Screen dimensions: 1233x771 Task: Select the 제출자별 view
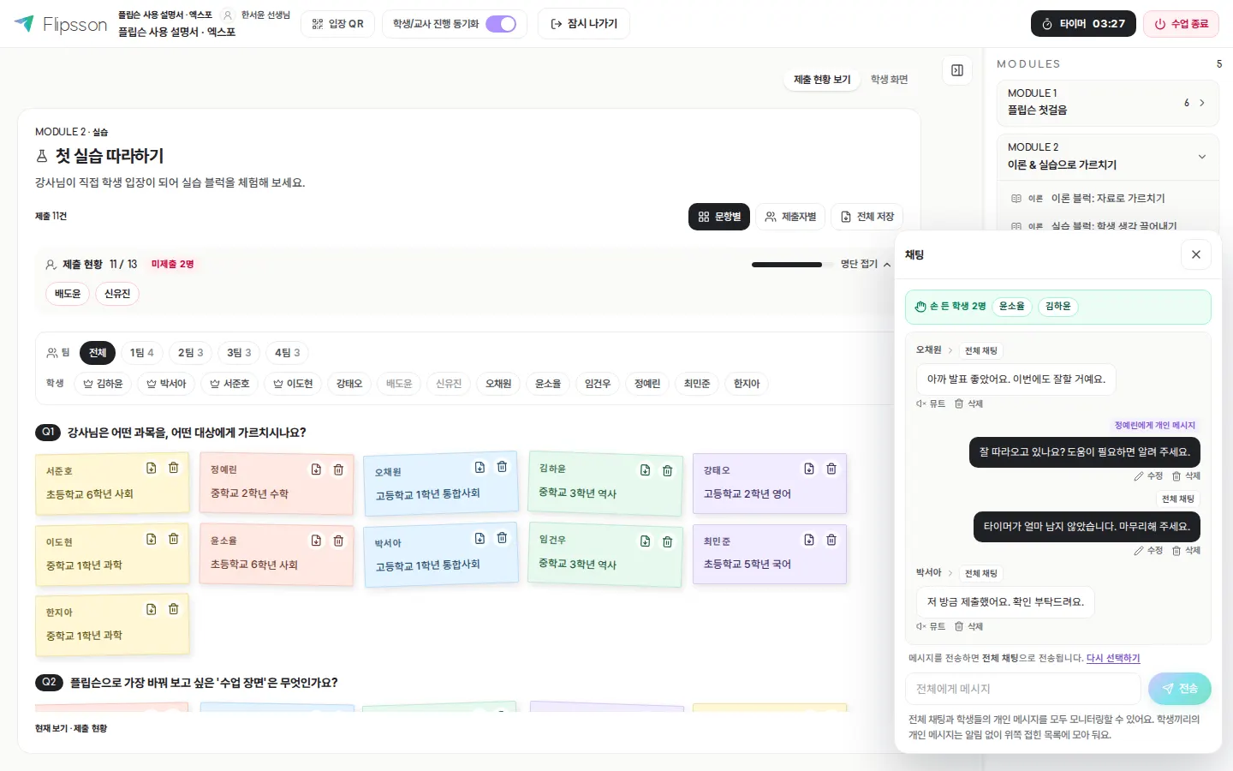click(x=790, y=217)
